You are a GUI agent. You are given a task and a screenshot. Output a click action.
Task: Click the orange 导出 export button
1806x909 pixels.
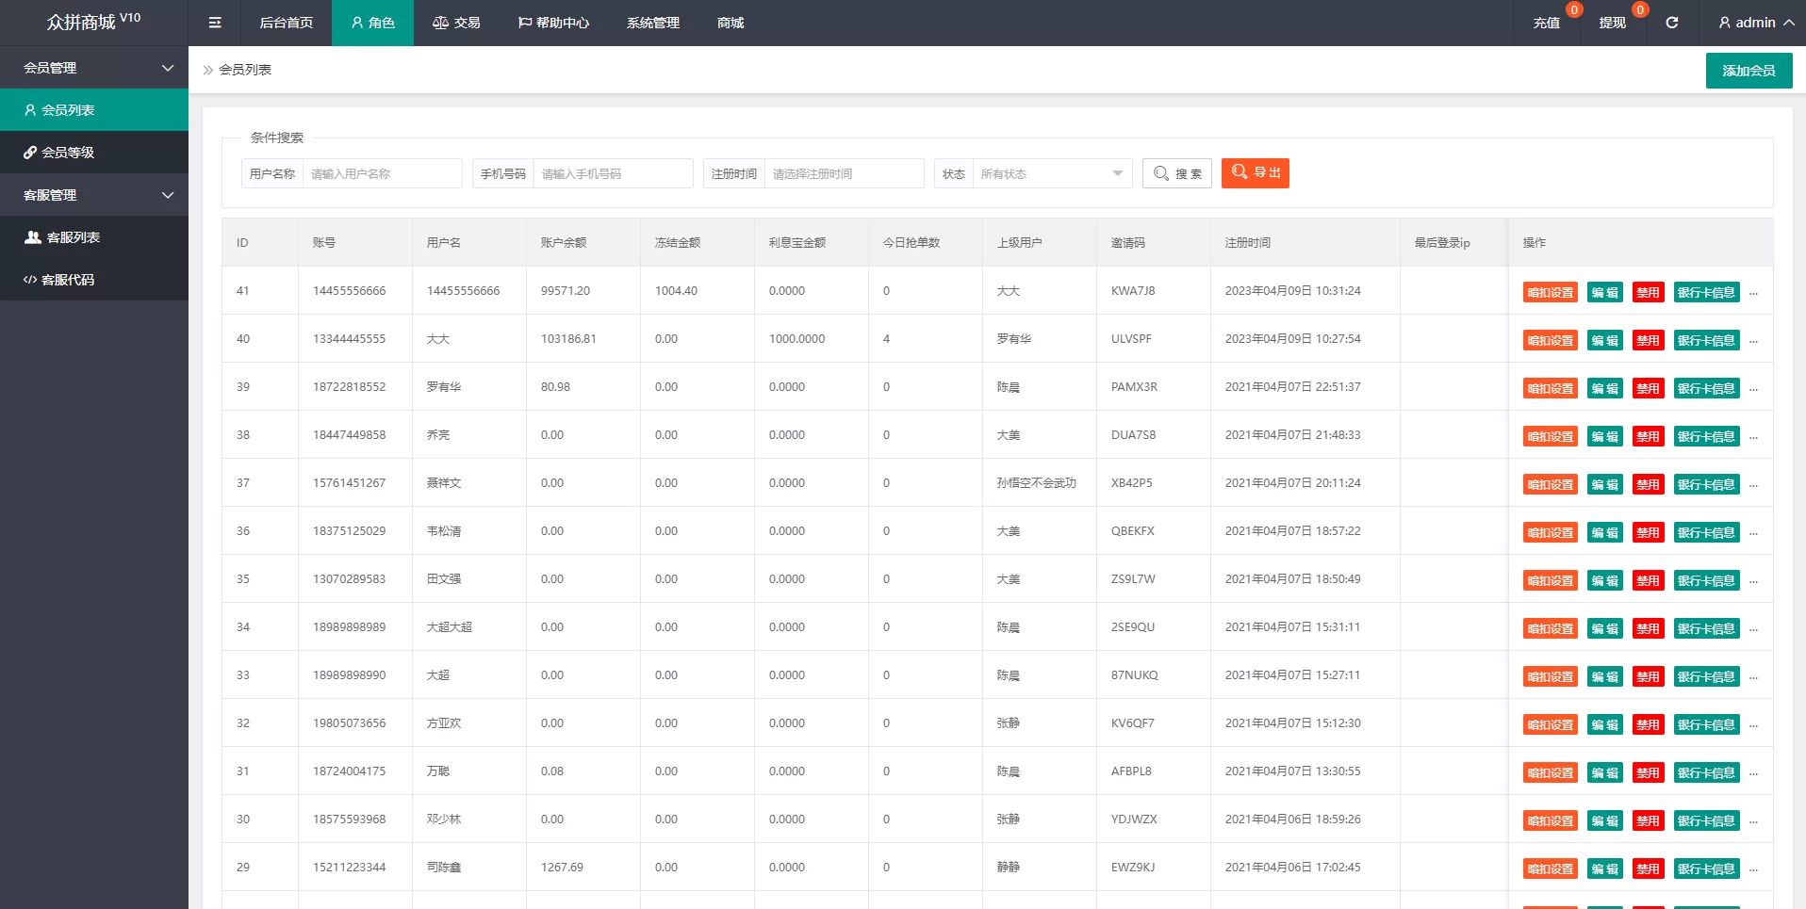point(1256,173)
